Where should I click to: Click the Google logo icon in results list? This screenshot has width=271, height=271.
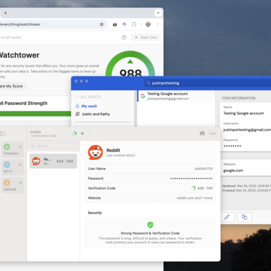coord(143,96)
